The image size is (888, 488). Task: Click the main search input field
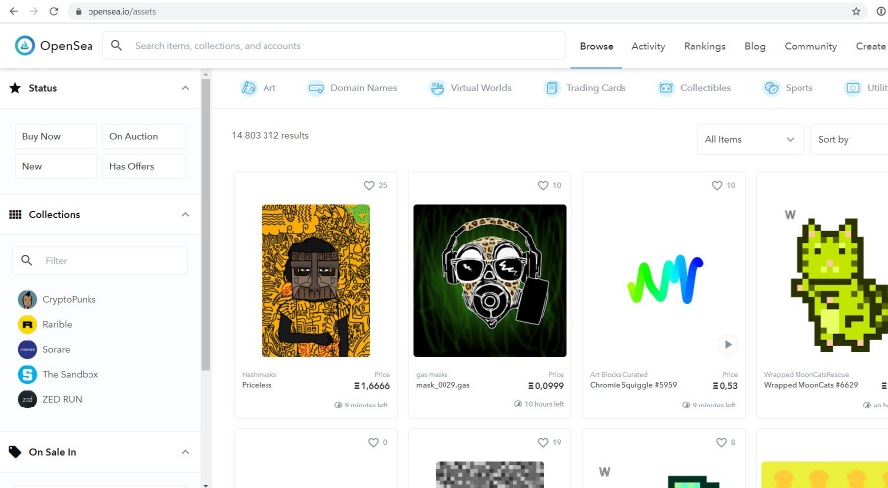[334, 46]
